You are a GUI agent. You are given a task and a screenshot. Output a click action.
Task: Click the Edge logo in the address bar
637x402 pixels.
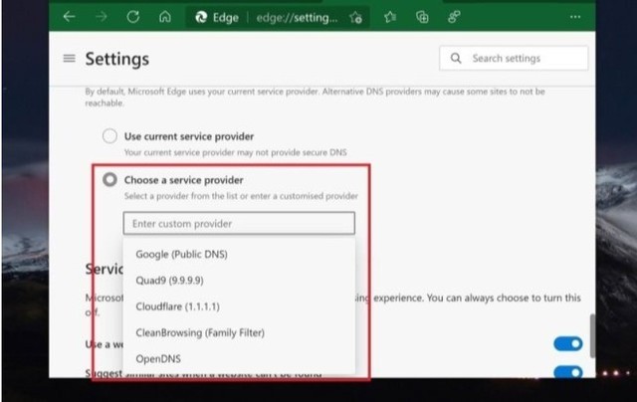[201, 17]
